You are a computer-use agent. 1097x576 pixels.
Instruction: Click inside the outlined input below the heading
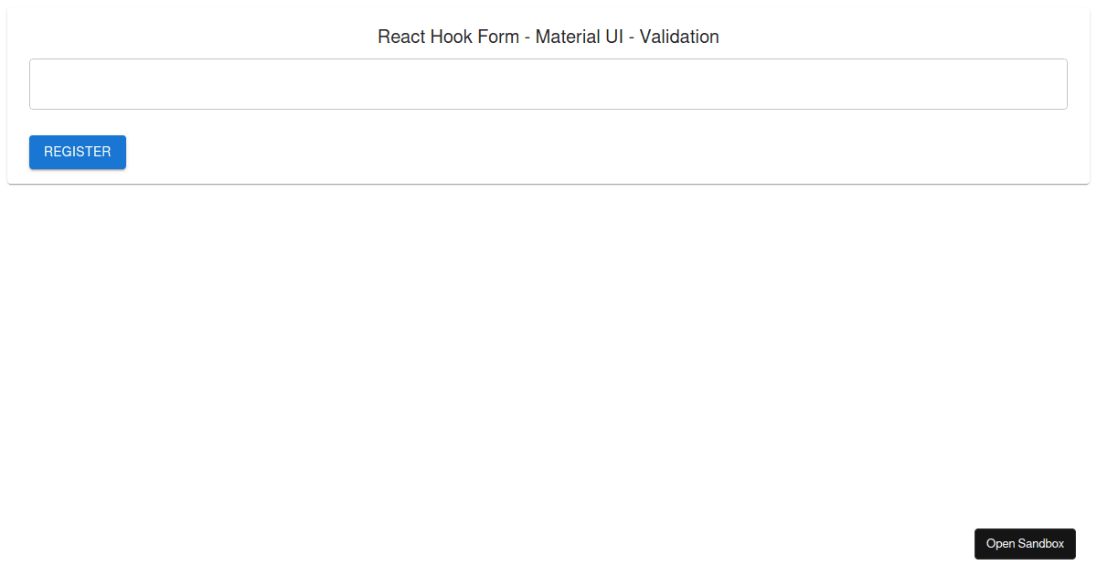click(x=548, y=84)
